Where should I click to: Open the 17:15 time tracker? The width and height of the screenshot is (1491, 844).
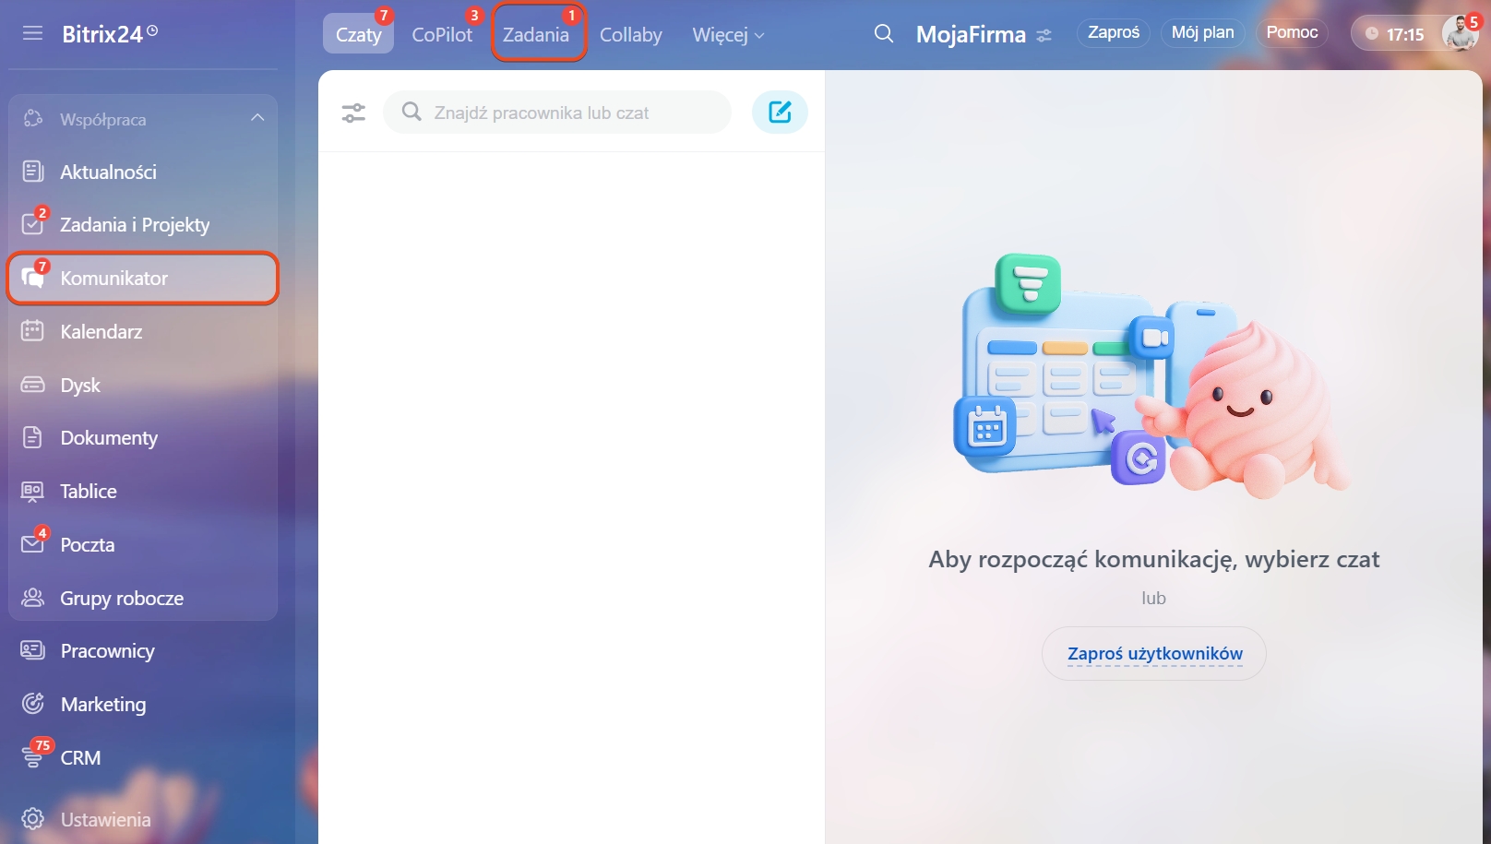[1395, 34]
